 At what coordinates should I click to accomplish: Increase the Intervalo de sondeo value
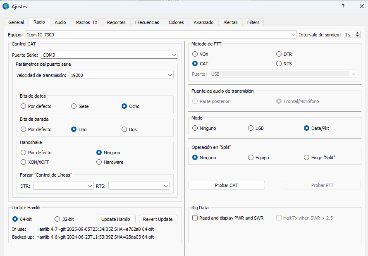click(x=358, y=33)
